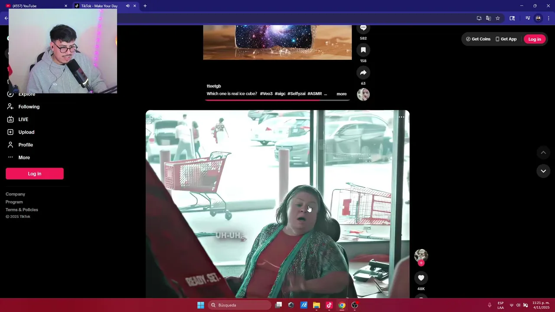Open the Chrome tab search icon

coord(512,18)
